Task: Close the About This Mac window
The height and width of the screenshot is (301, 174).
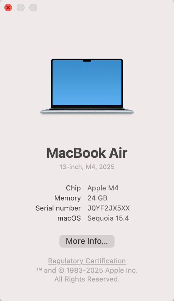Action: 8,8
